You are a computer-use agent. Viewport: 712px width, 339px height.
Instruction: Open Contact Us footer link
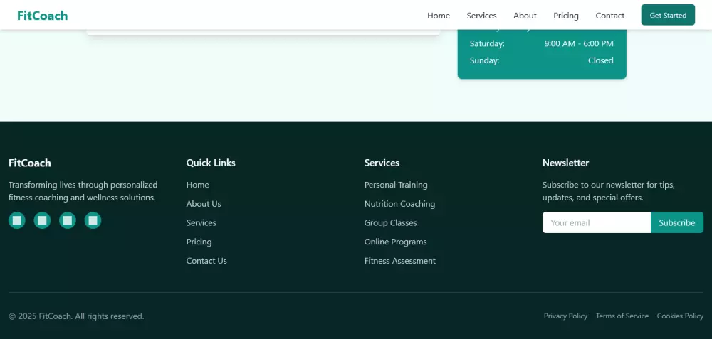[206, 261]
